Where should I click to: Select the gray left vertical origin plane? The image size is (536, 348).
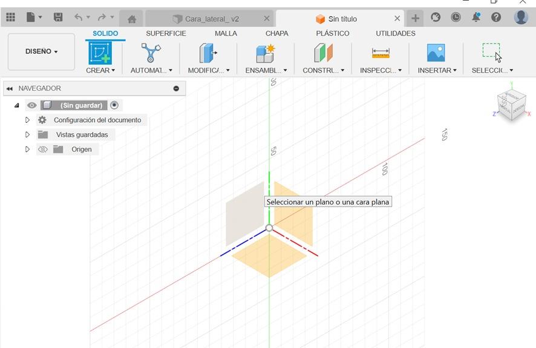(244, 213)
